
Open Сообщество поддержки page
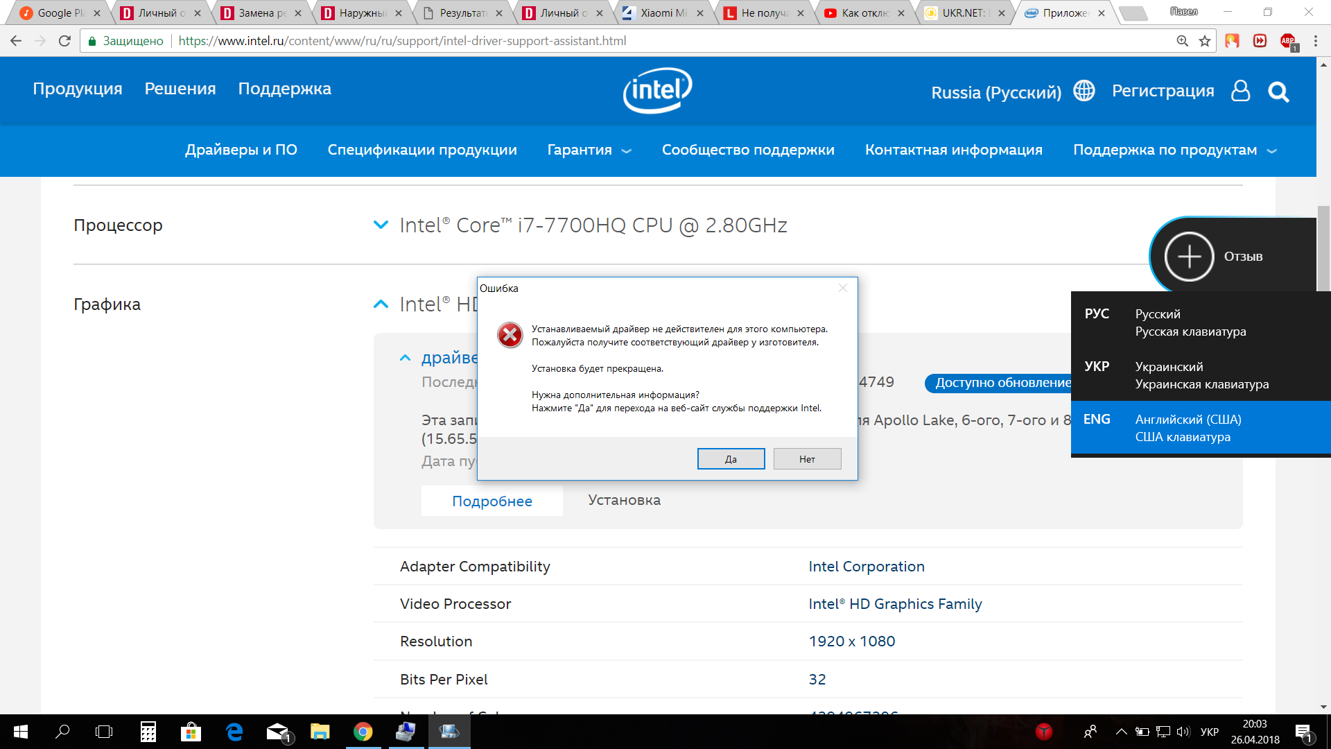748,150
